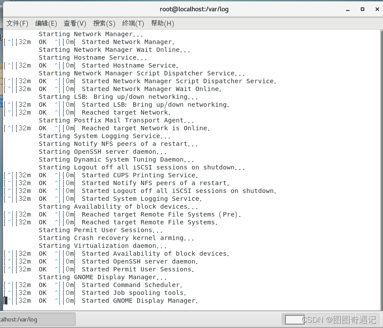Screen dimensions: 383x328
Task: Open the 搜索(S) menu
Action: pyautogui.click(x=104, y=24)
